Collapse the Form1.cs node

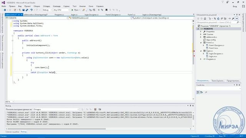201,43
